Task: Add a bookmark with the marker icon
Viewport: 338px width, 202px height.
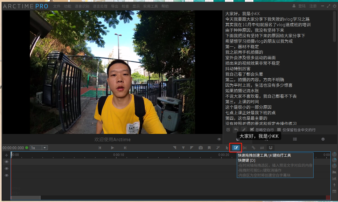Action: (209, 148)
